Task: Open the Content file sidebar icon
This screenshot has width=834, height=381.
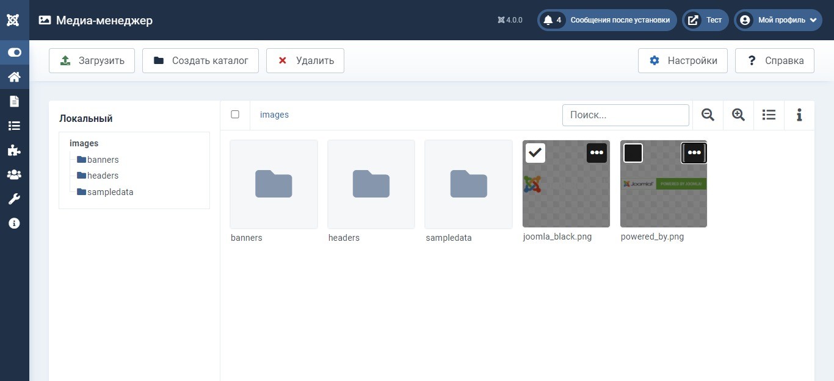Action: pos(14,101)
